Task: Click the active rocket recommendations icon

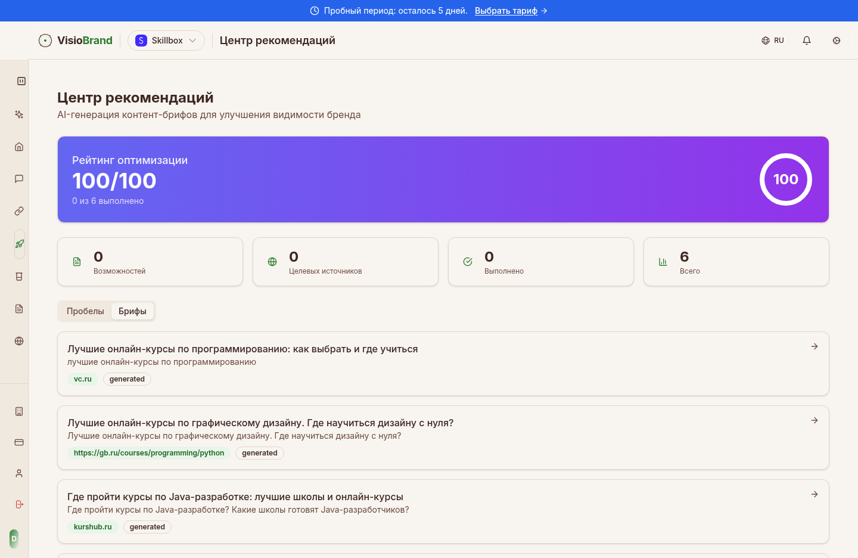Action: point(18,244)
